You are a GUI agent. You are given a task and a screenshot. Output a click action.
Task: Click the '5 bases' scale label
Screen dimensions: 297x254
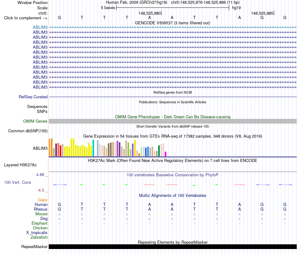108,8
